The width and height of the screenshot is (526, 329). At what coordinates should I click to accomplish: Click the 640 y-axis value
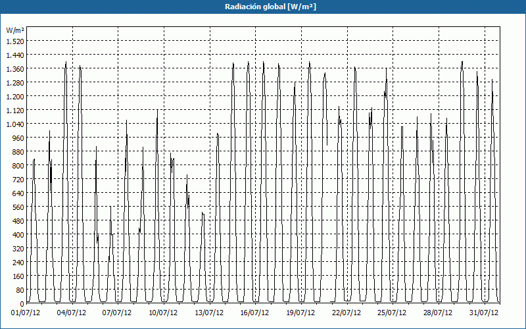[x=18, y=193]
